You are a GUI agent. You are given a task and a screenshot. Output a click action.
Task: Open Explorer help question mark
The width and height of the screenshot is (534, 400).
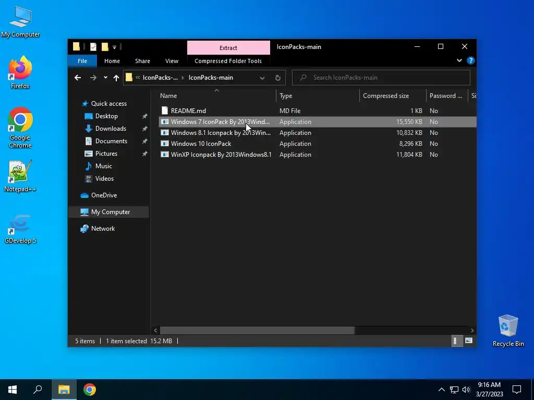pyautogui.click(x=471, y=60)
